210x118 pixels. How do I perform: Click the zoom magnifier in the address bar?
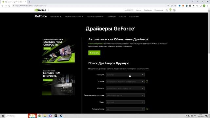(x=168, y=6)
